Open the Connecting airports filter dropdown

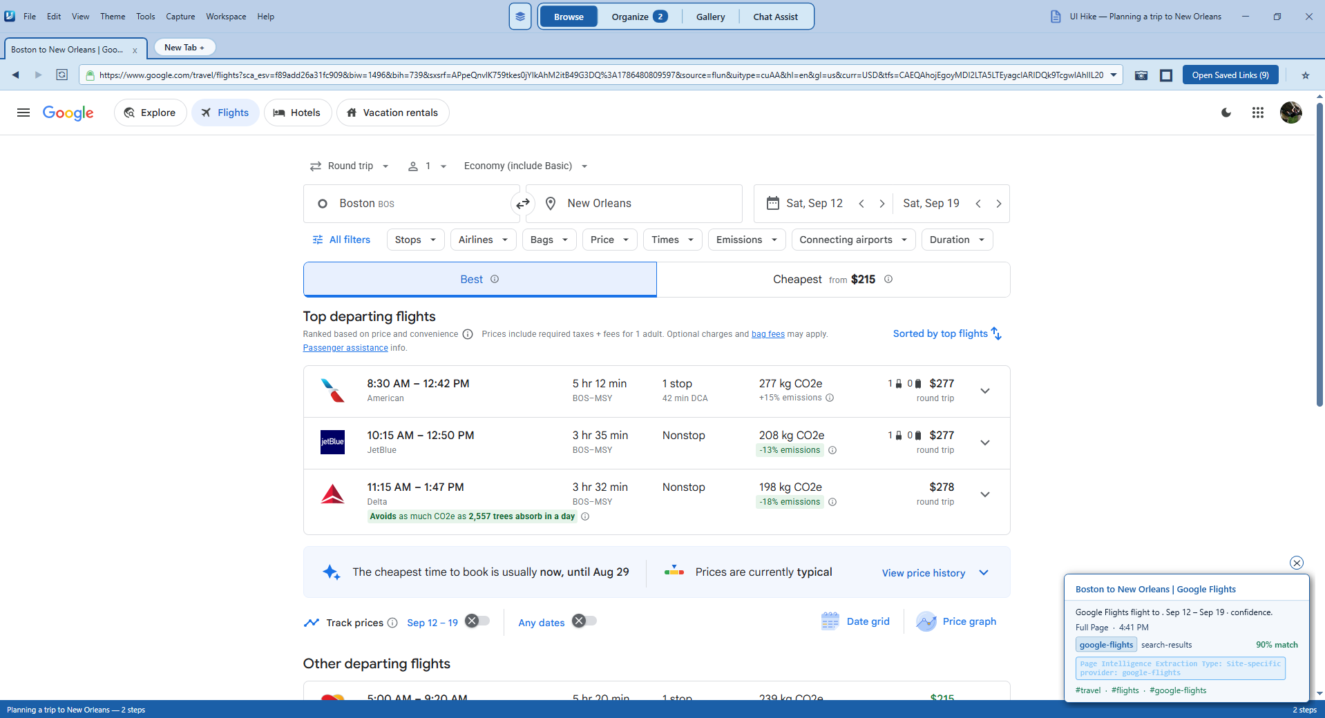(x=854, y=240)
